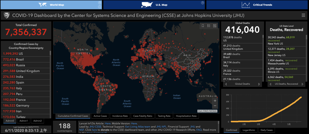Image resolution: width=309 pixels, height=134 pixels.
Task: Click the '34,114 deaths Italy' entry
Action: [242, 64]
